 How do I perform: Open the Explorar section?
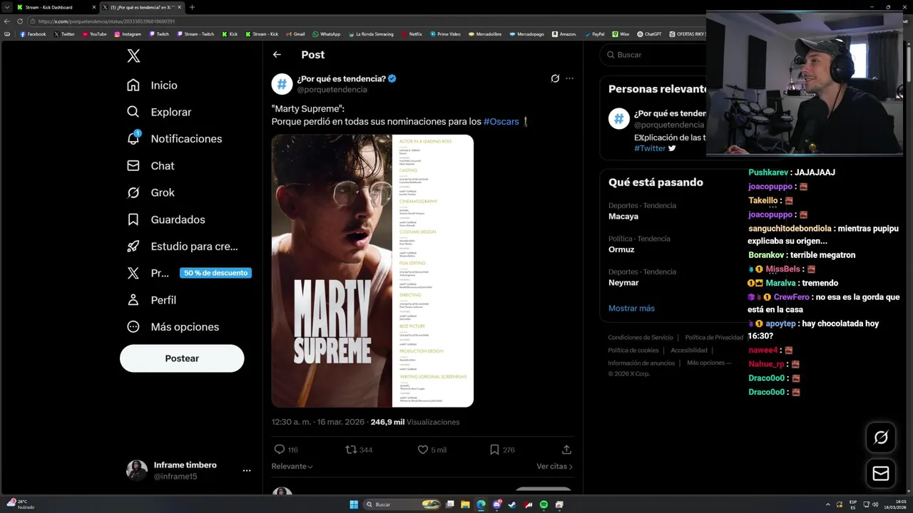click(x=159, y=112)
